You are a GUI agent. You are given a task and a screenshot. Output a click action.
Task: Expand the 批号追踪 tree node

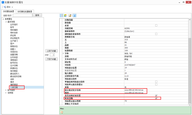(x=6, y=90)
